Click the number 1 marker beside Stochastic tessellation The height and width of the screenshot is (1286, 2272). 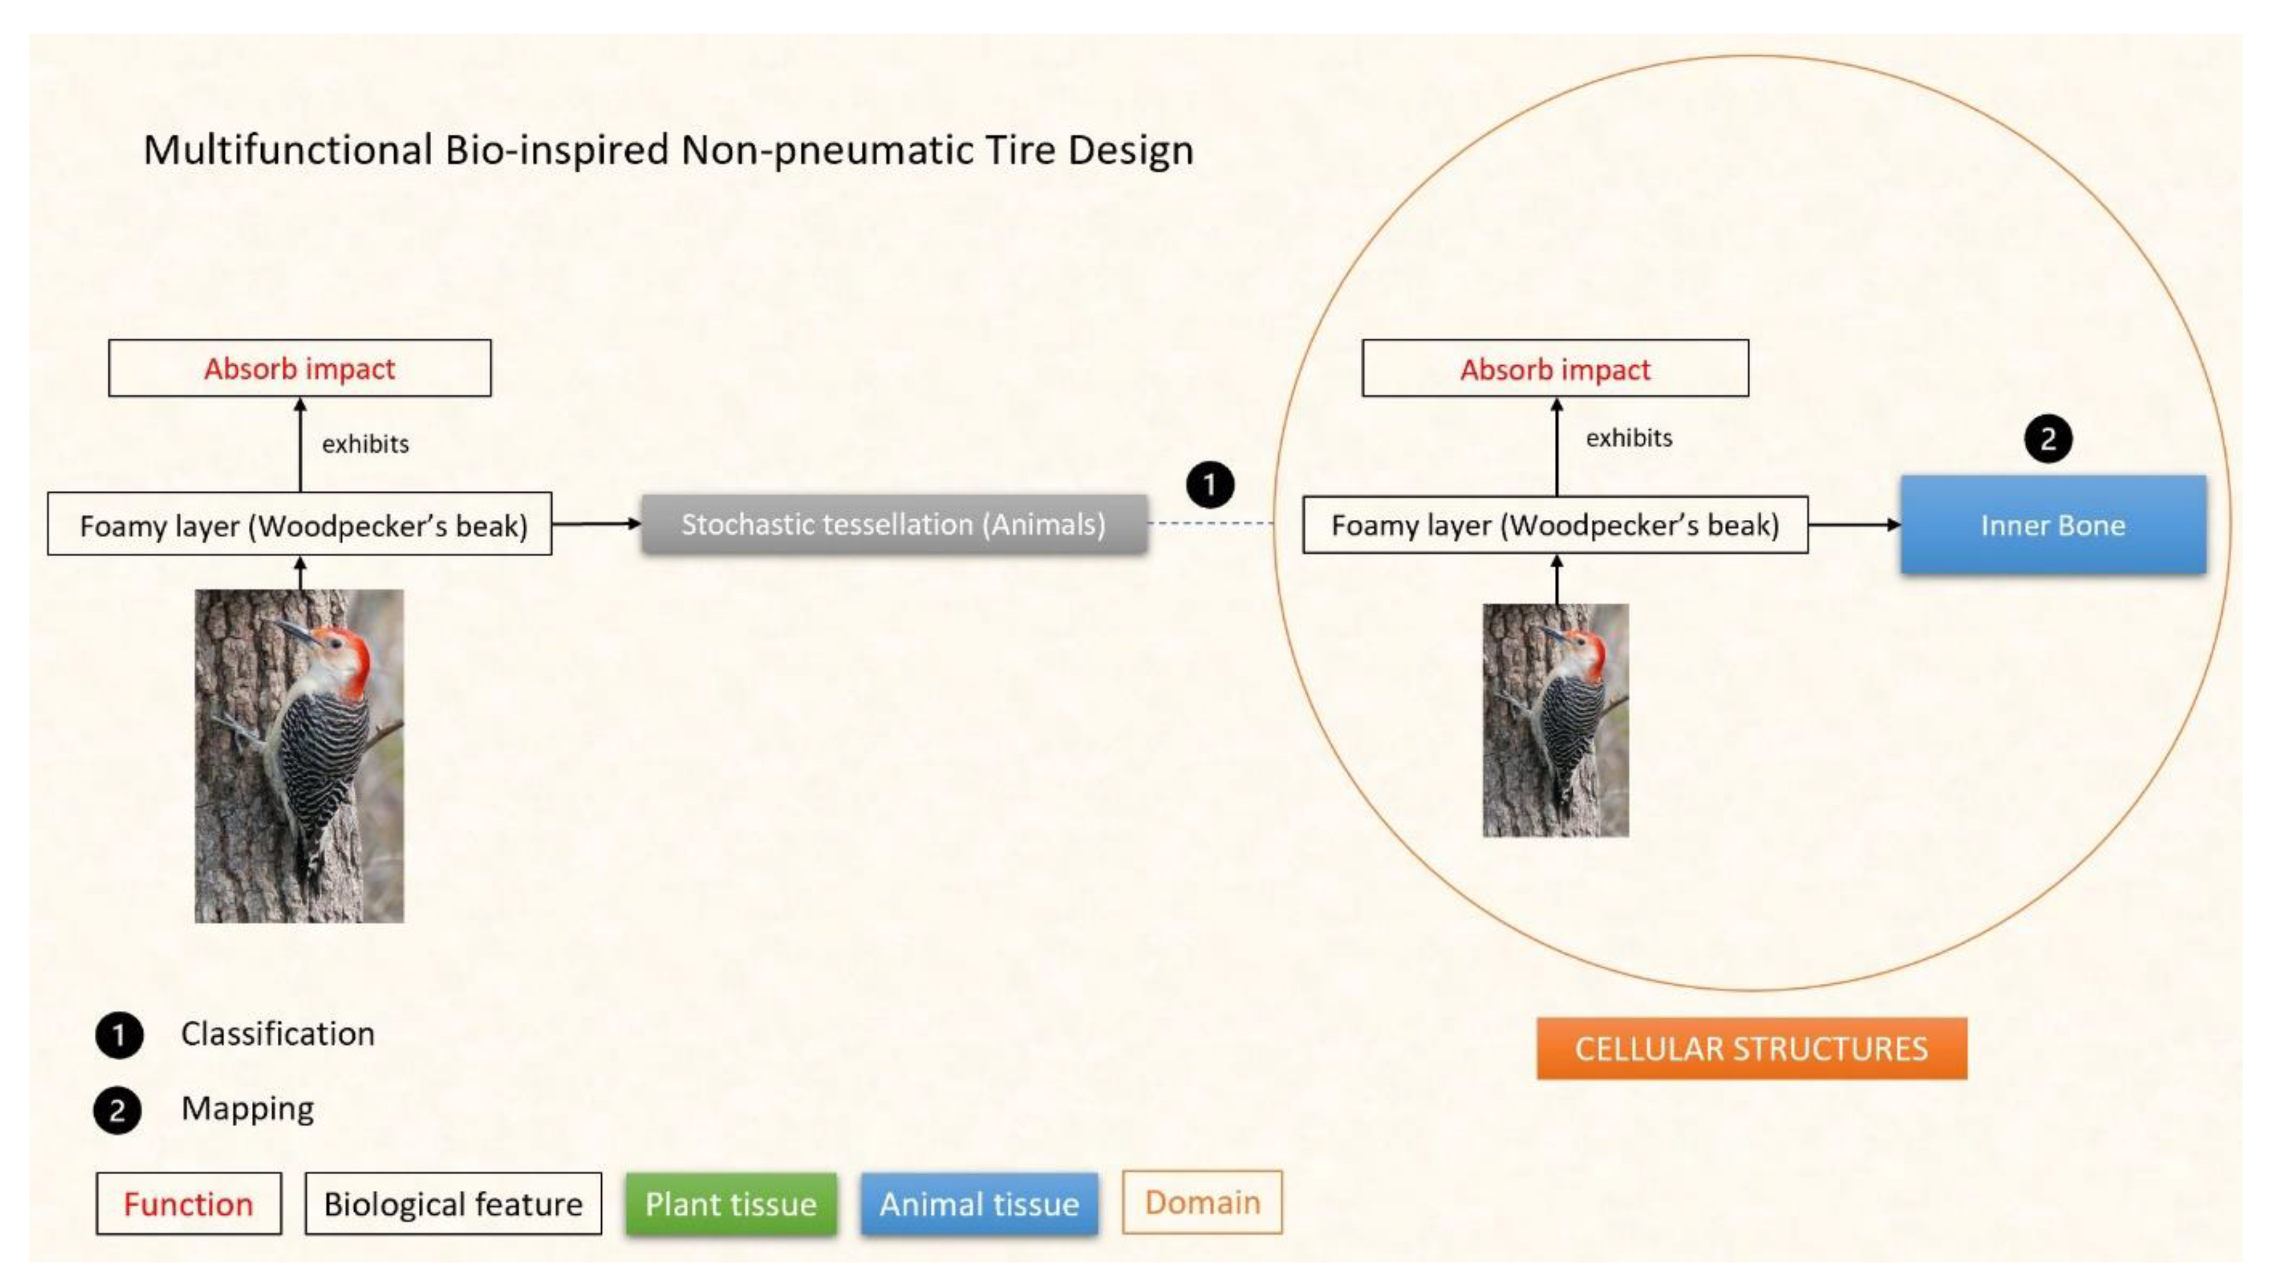[1210, 484]
